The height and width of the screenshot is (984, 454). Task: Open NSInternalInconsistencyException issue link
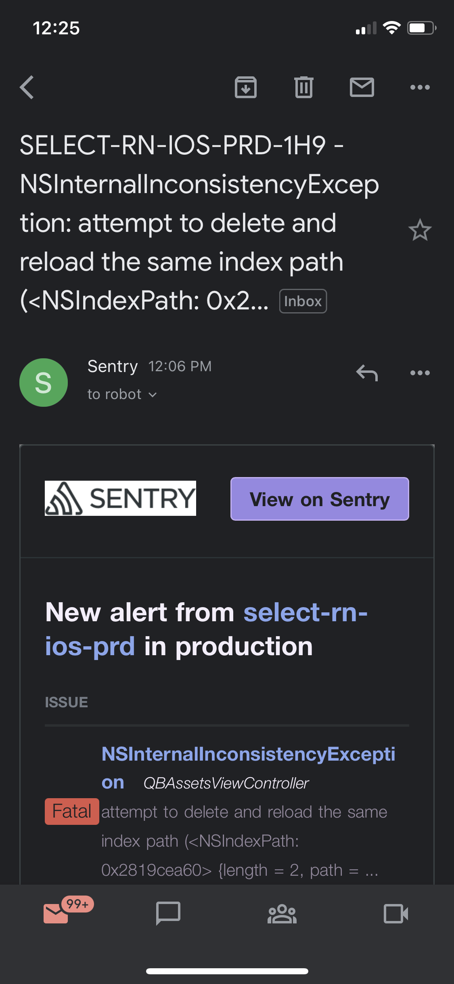coord(248,755)
